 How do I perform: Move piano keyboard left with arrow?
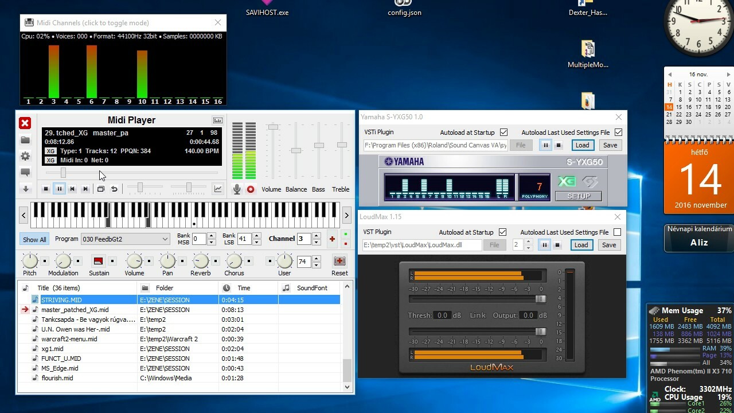coord(24,215)
